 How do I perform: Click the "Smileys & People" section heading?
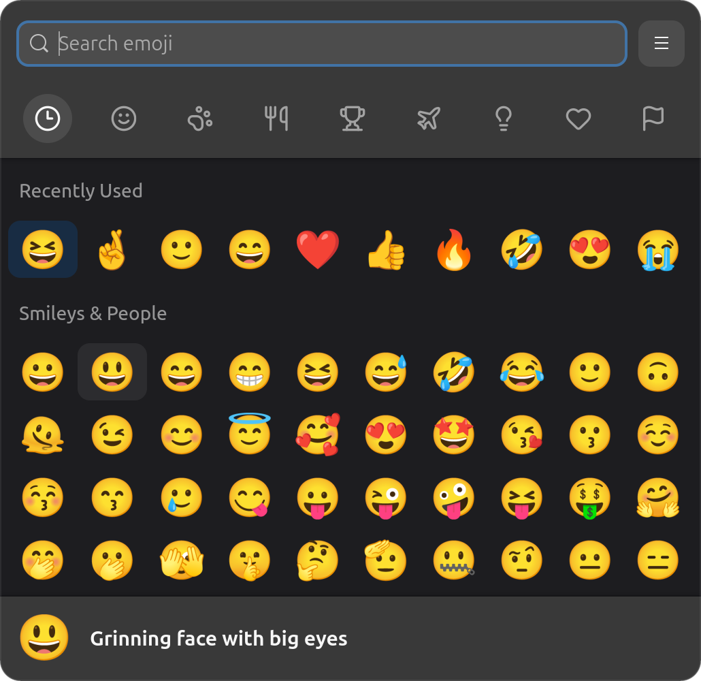(x=93, y=313)
